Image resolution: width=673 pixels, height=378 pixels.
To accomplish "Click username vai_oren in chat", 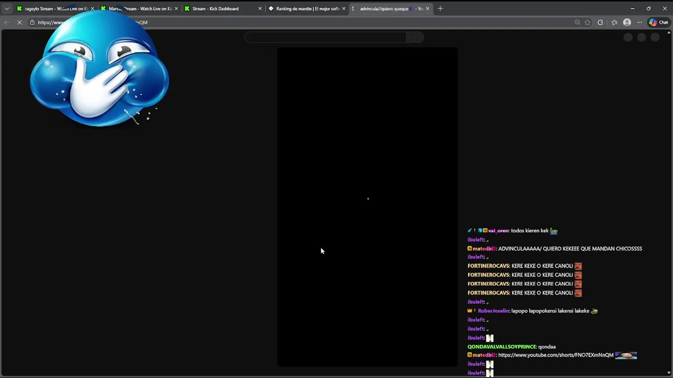I will pyautogui.click(x=498, y=231).
